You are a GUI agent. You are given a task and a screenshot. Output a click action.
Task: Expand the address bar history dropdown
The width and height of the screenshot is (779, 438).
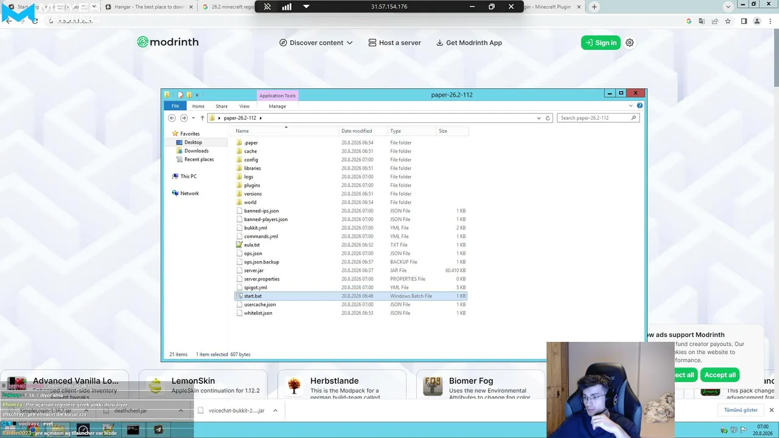click(x=539, y=118)
